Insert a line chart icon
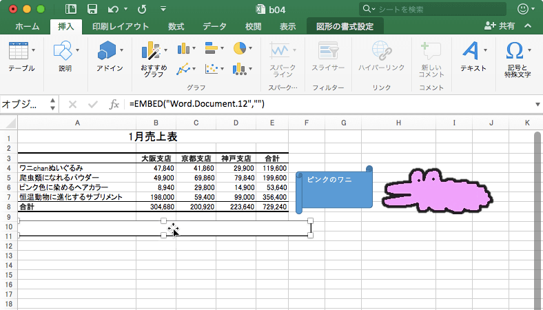This screenshot has height=310, width=543. [x=183, y=69]
